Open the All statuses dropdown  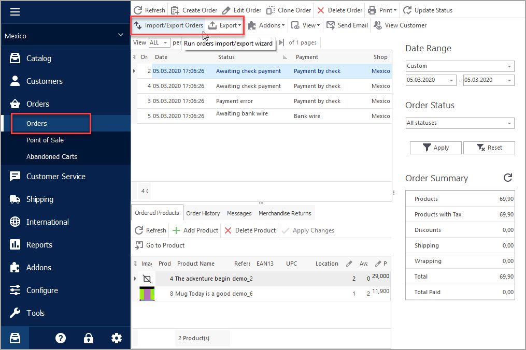point(460,123)
